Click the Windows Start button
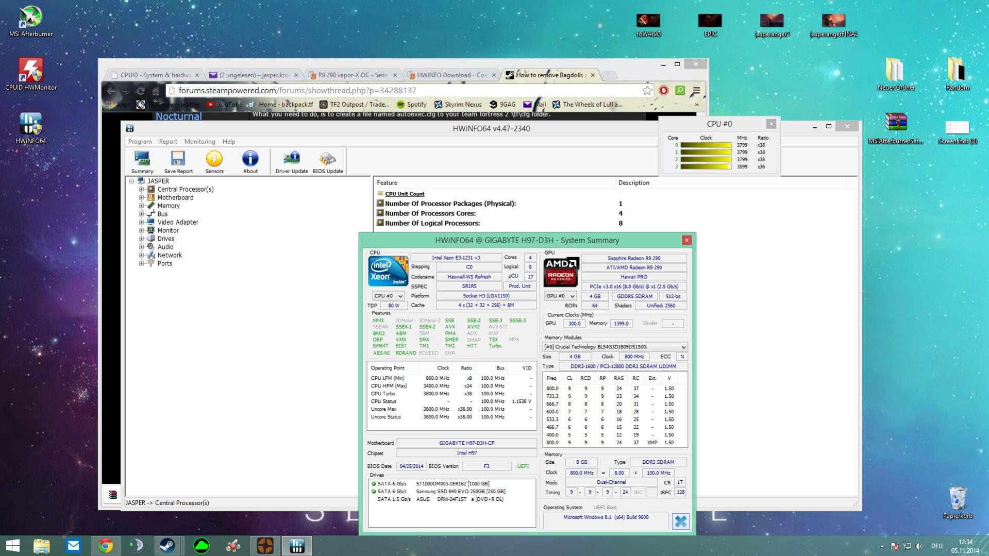Screen dimensions: 989x556 (x=12, y=546)
